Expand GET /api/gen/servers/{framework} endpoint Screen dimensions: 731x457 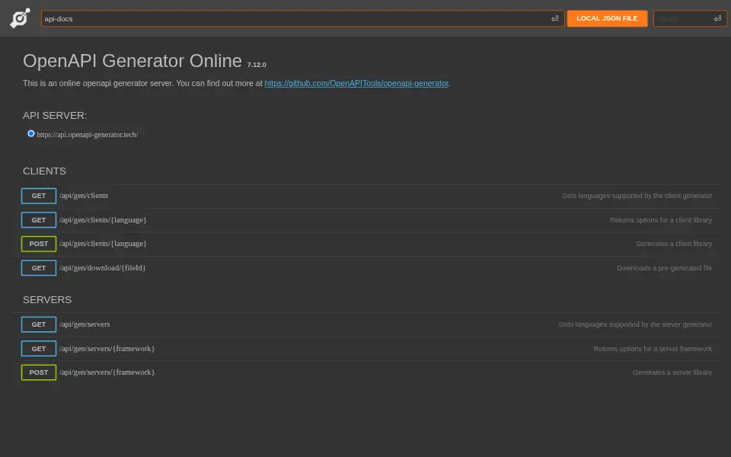(x=366, y=348)
